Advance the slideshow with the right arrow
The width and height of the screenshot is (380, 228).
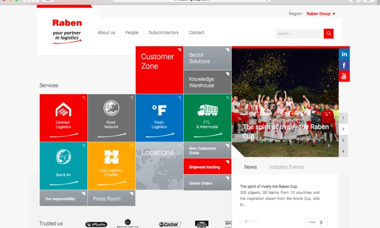329,146
